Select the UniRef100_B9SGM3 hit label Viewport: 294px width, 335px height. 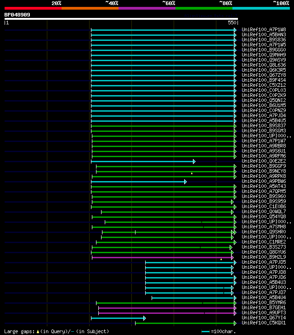264,131
